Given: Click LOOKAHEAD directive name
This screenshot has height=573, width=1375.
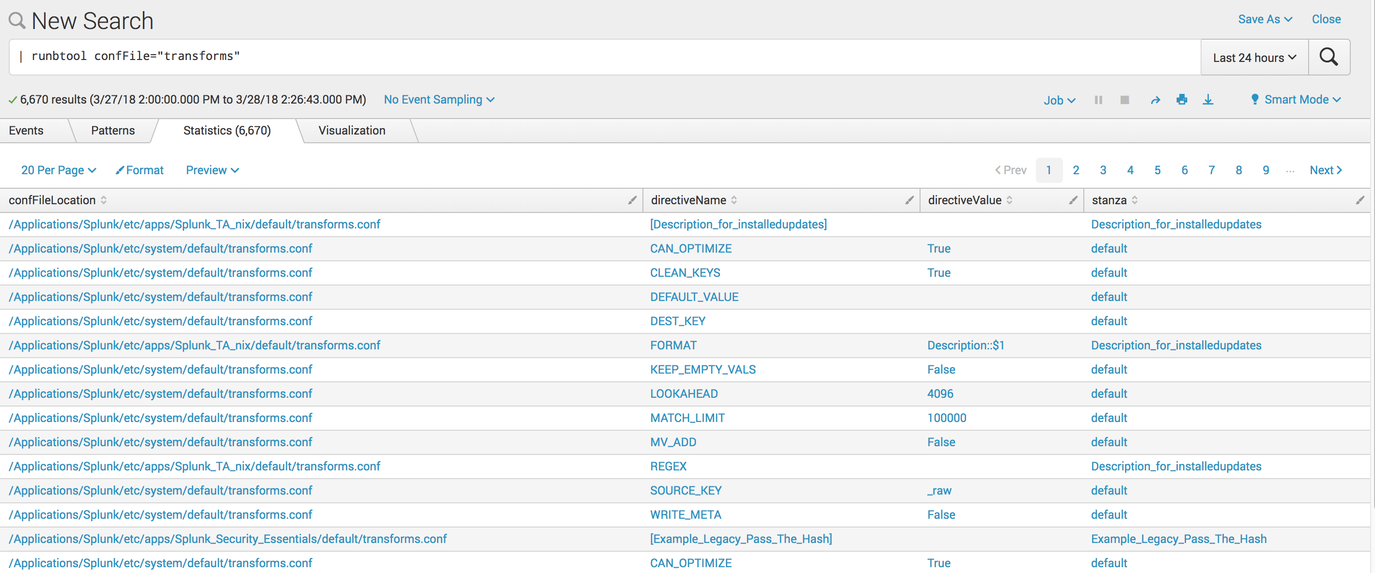Looking at the screenshot, I should (x=684, y=394).
